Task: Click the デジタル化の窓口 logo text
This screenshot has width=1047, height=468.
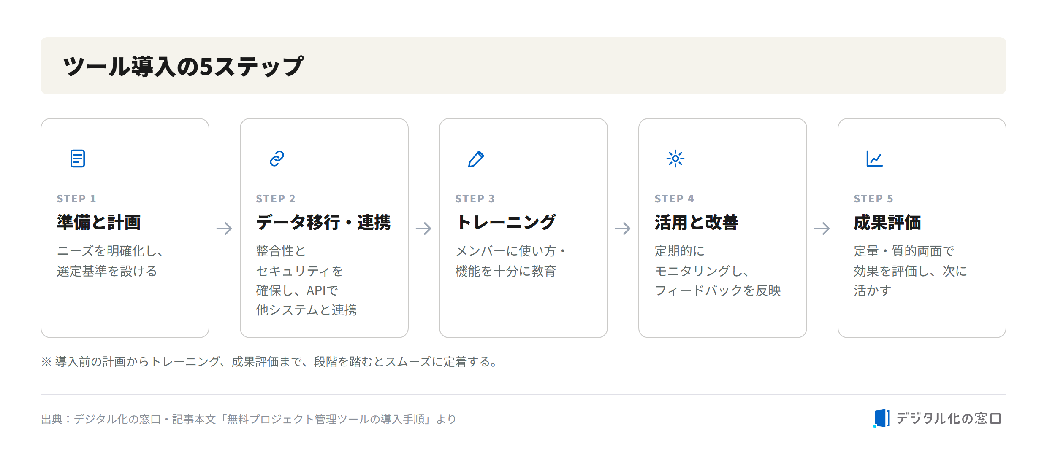Action: tap(949, 418)
